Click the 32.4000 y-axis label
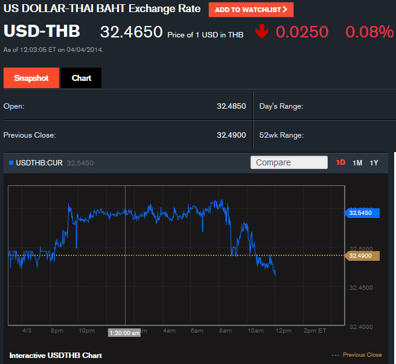The image size is (396, 364). pos(361,327)
